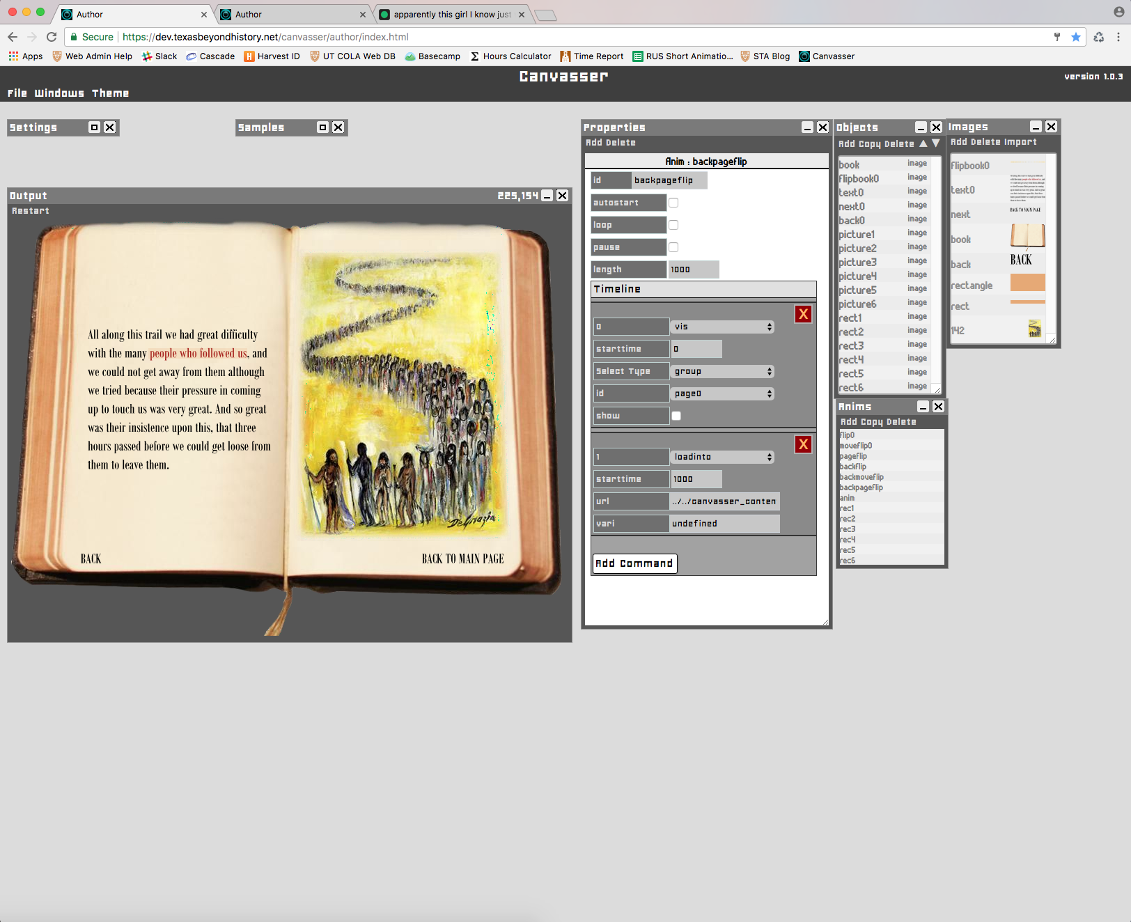Select the rect thin orange bar image
Viewport: 1131px width, 922px height.
1028,302
